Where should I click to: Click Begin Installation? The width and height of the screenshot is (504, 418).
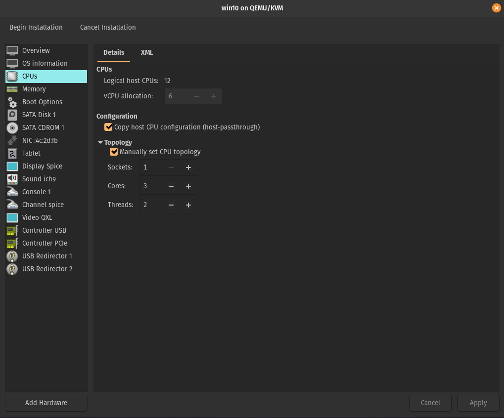(x=36, y=27)
